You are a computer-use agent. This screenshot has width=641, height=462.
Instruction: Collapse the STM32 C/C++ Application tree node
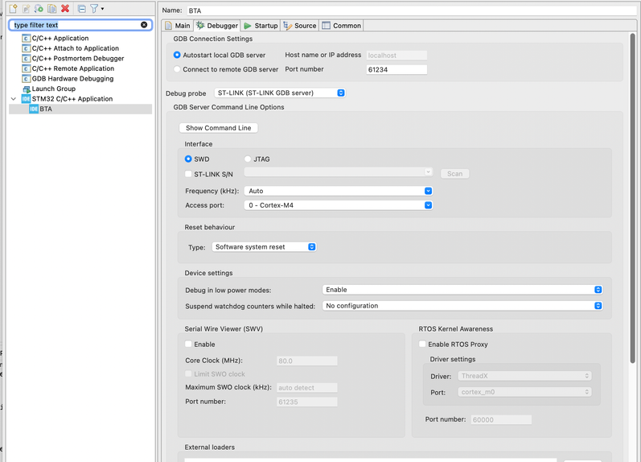pyautogui.click(x=14, y=99)
